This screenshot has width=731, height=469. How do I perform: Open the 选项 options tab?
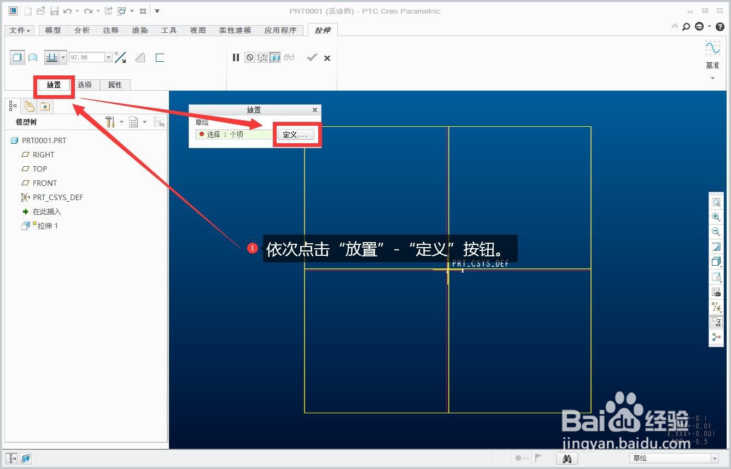85,85
